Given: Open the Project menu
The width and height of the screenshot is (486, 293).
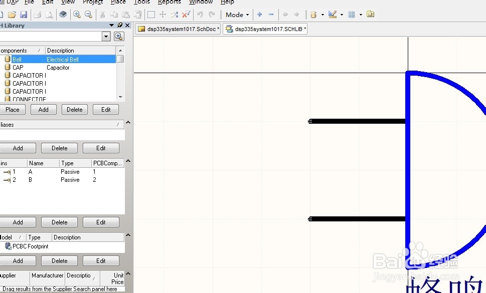Looking at the screenshot, I should pyautogui.click(x=93, y=2).
